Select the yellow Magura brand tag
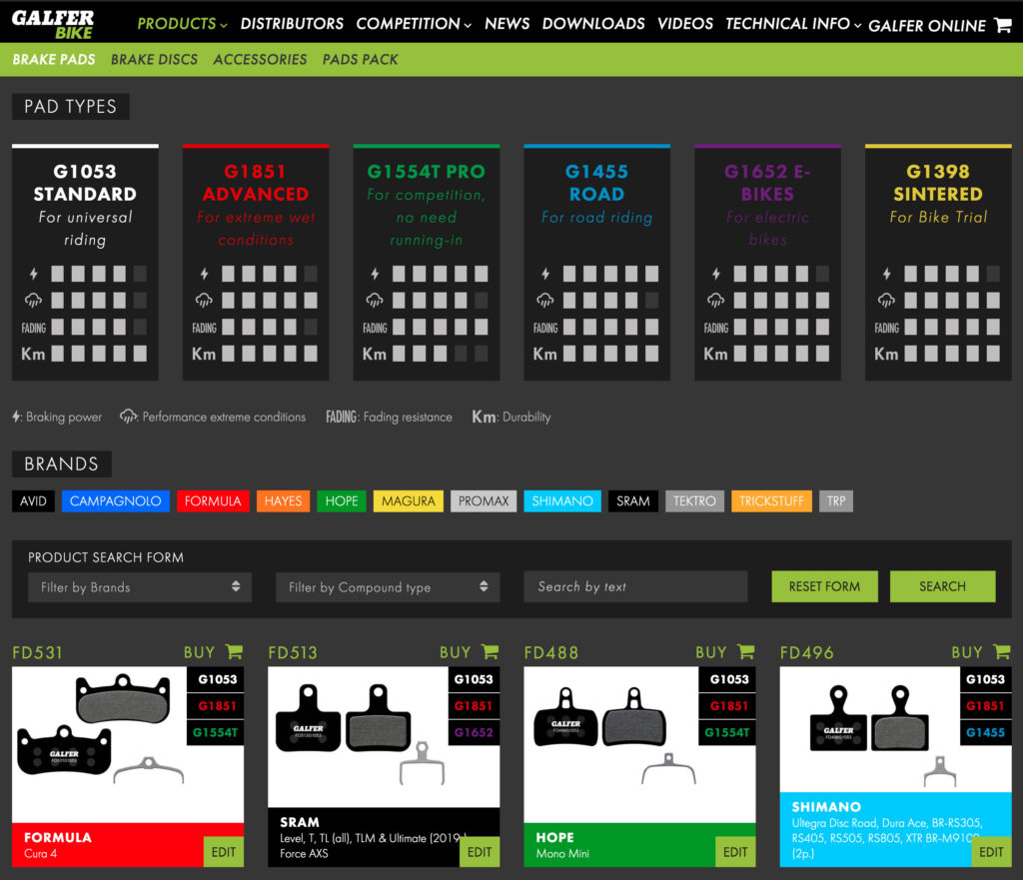The height and width of the screenshot is (880, 1023). pos(409,501)
